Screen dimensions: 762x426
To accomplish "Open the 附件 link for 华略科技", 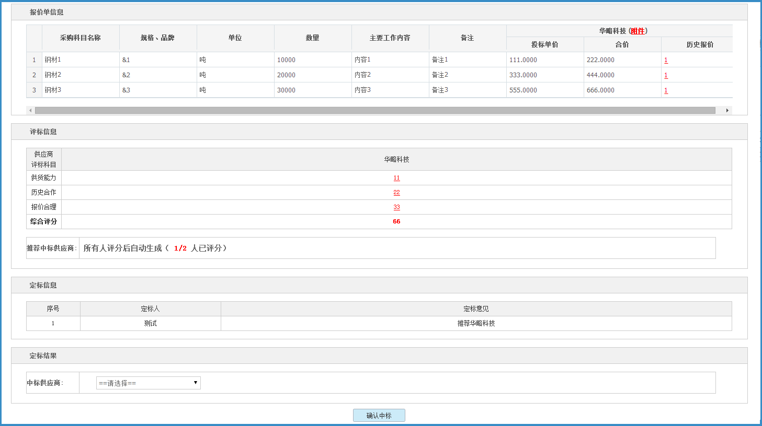I will click(x=638, y=31).
